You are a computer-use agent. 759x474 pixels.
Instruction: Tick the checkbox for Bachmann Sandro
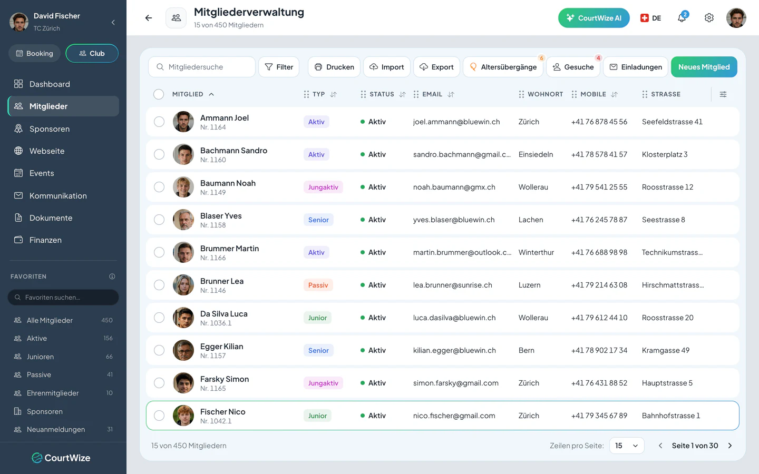pyautogui.click(x=159, y=154)
